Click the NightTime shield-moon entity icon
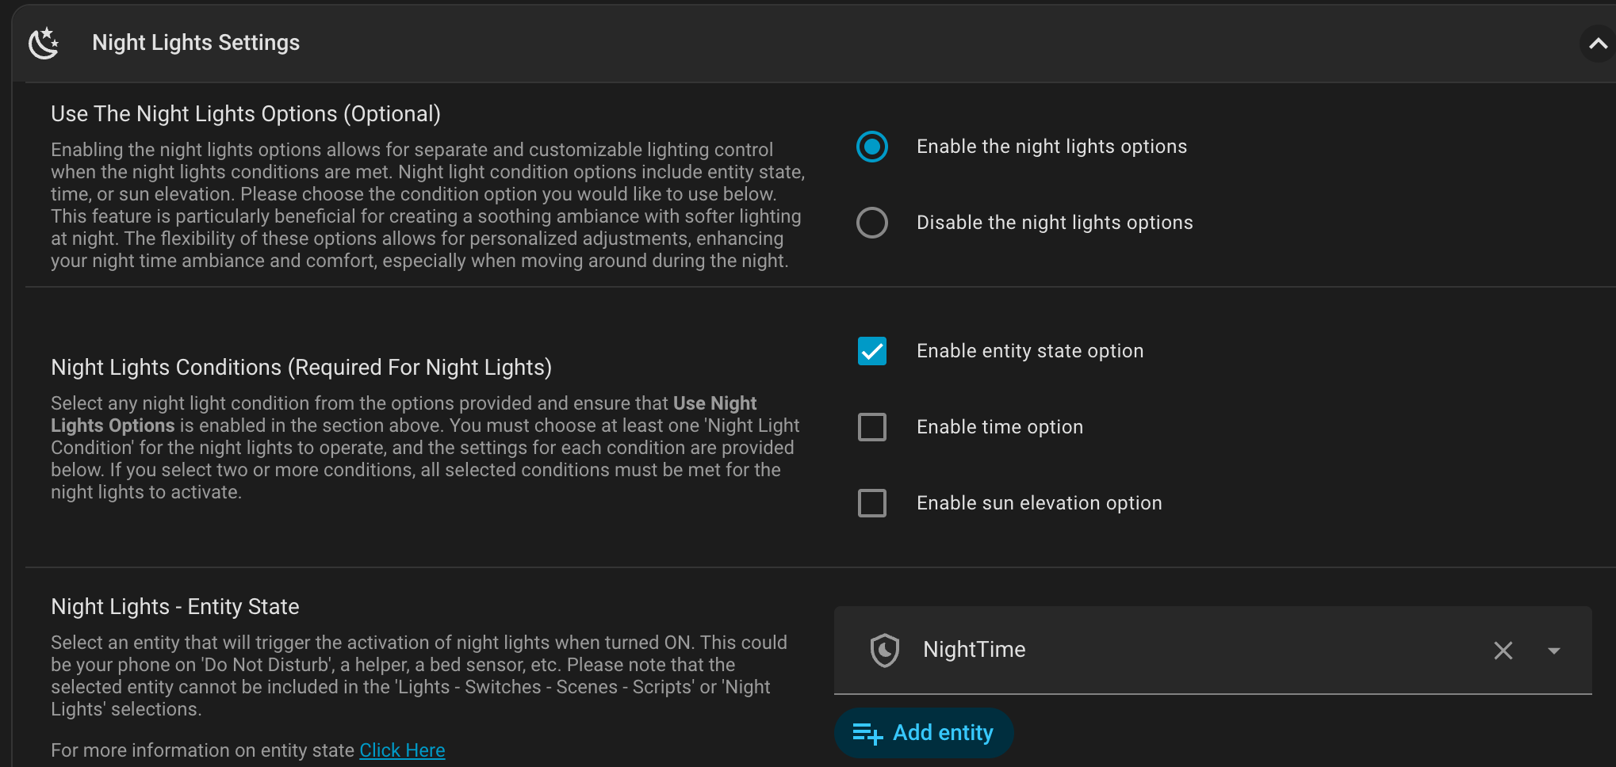The image size is (1616, 767). [x=884, y=651]
